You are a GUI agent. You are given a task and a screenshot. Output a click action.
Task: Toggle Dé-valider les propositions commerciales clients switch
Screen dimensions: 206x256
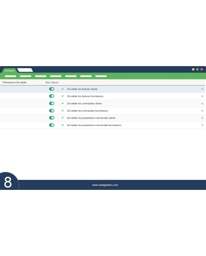pyautogui.click(x=52, y=118)
